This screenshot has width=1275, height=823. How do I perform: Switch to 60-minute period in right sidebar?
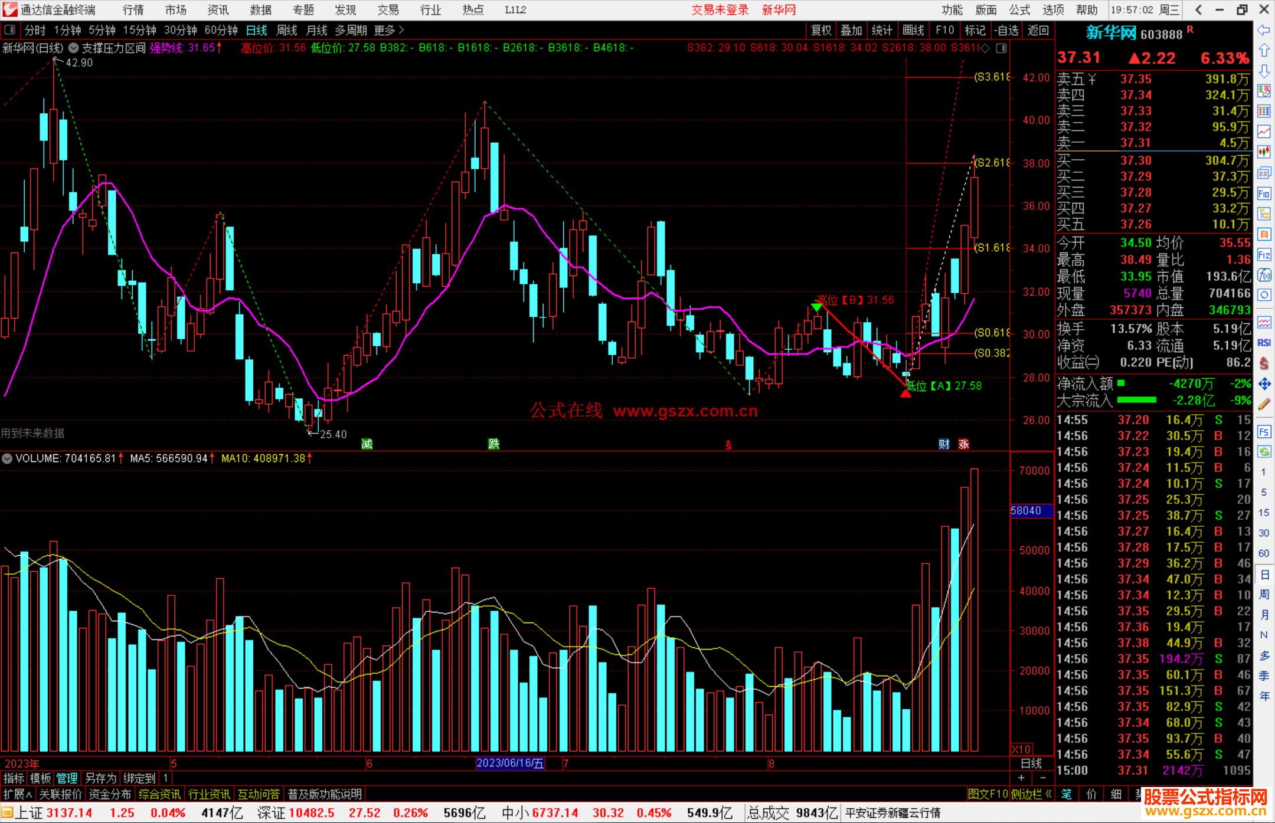pos(1263,553)
